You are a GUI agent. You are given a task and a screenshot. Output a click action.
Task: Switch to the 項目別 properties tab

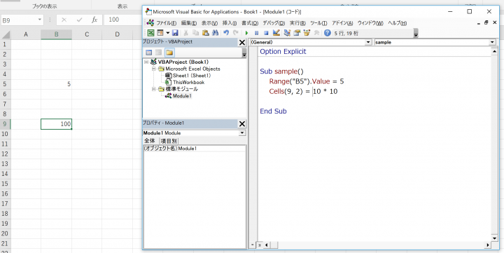[169, 141]
